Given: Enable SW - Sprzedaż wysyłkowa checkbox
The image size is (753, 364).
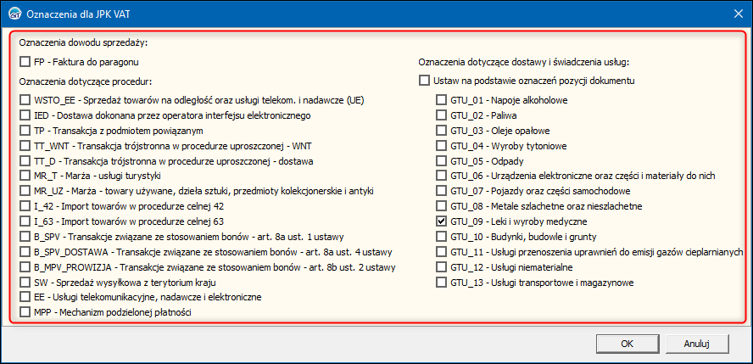Looking at the screenshot, I should (x=25, y=283).
